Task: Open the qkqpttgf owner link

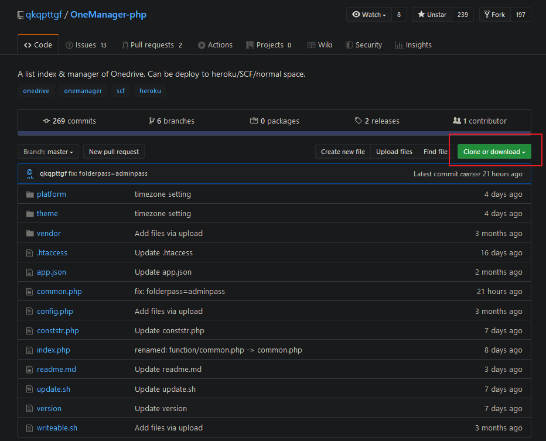Action: coord(44,15)
